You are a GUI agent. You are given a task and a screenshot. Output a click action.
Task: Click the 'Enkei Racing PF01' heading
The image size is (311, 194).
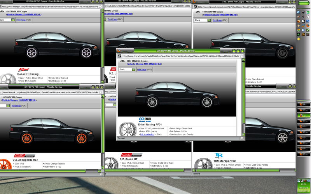[x=150, y=125]
